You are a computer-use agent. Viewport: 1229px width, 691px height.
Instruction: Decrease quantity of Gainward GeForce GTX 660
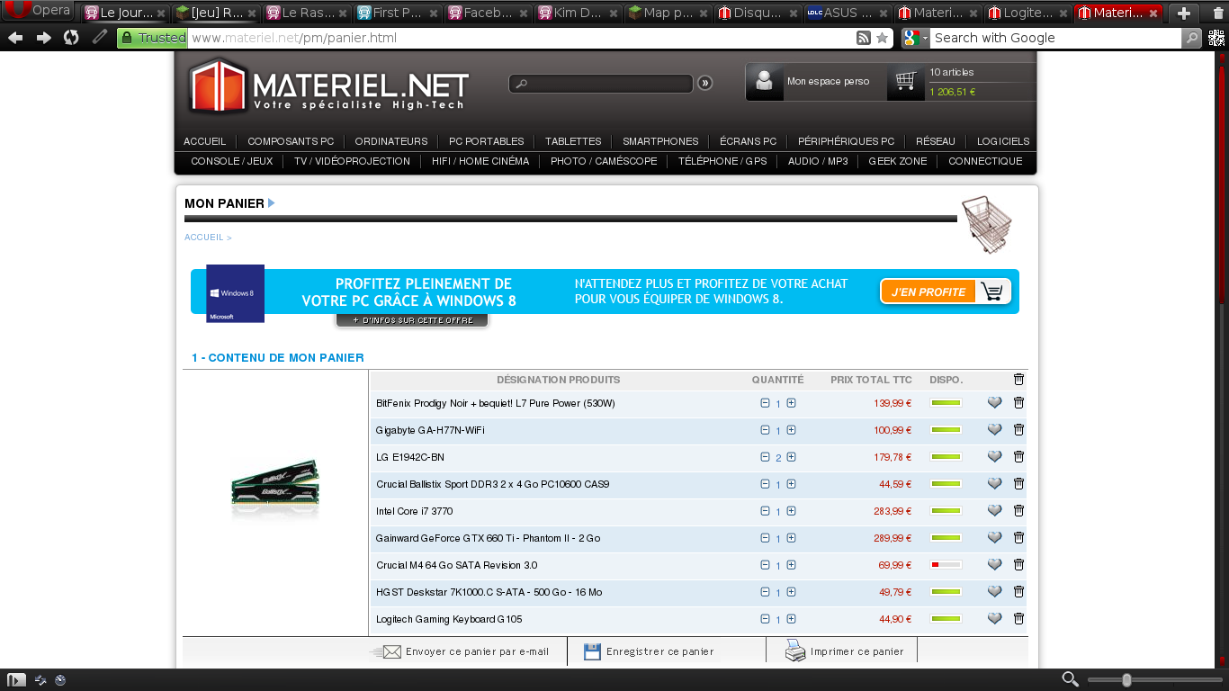[766, 538]
